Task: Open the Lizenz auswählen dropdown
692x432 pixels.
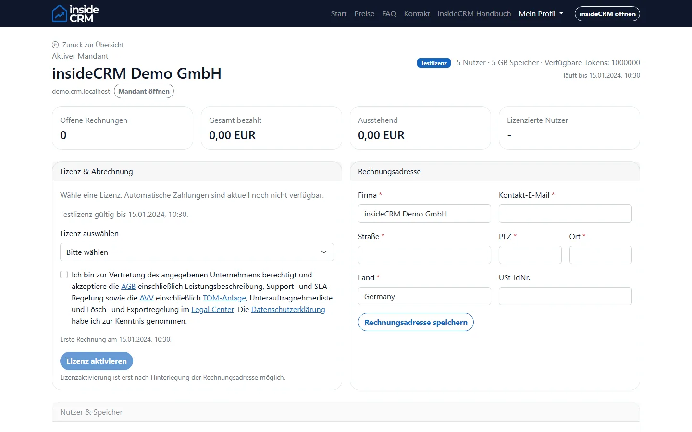Action: pos(197,252)
